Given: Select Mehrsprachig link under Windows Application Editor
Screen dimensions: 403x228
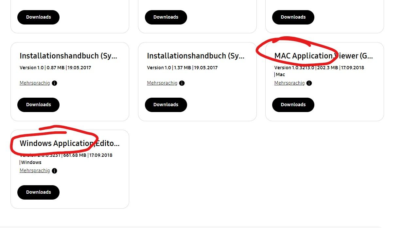Looking at the screenshot, I should click(35, 171).
